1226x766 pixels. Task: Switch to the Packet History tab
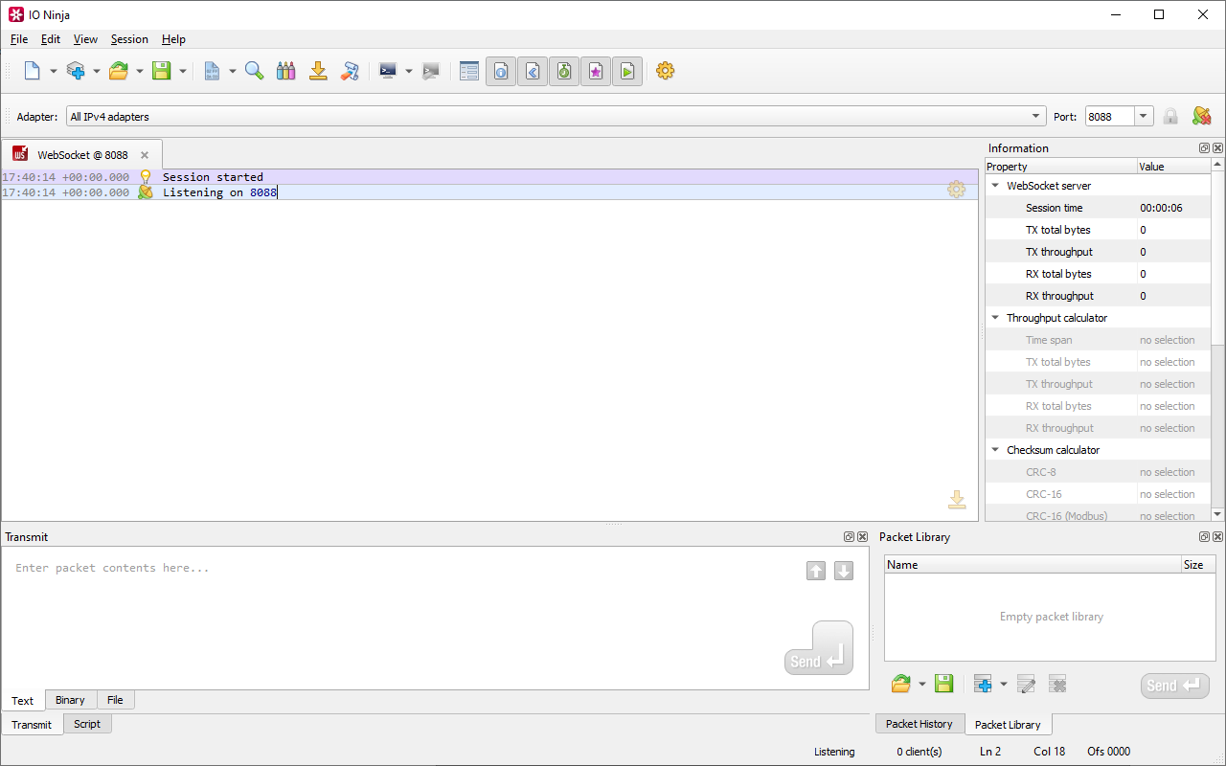919,724
